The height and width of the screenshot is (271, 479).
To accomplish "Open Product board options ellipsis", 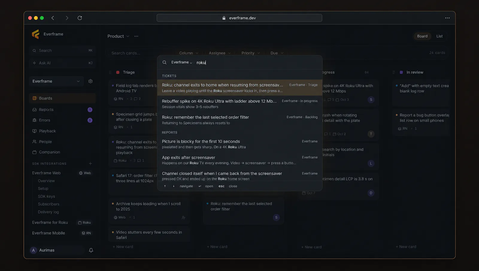I will pos(136,36).
